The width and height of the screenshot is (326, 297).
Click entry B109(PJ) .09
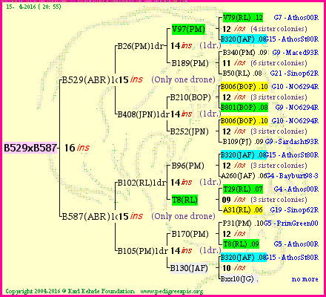242,142
